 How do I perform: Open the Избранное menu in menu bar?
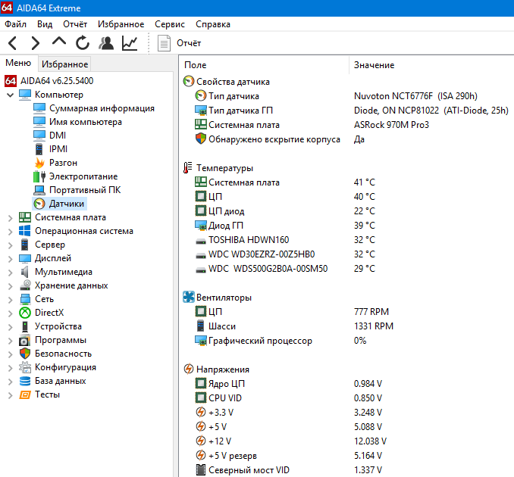pos(121,24)
